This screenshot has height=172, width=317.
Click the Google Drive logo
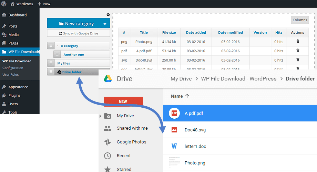click(108, 79)
